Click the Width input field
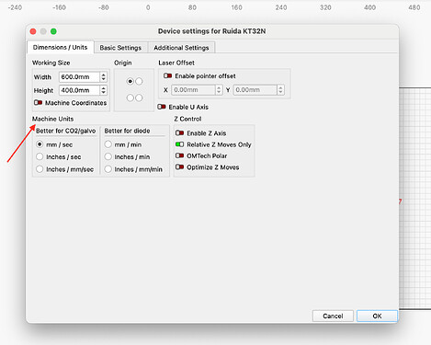431x345 pixels. tap(79, 76)
